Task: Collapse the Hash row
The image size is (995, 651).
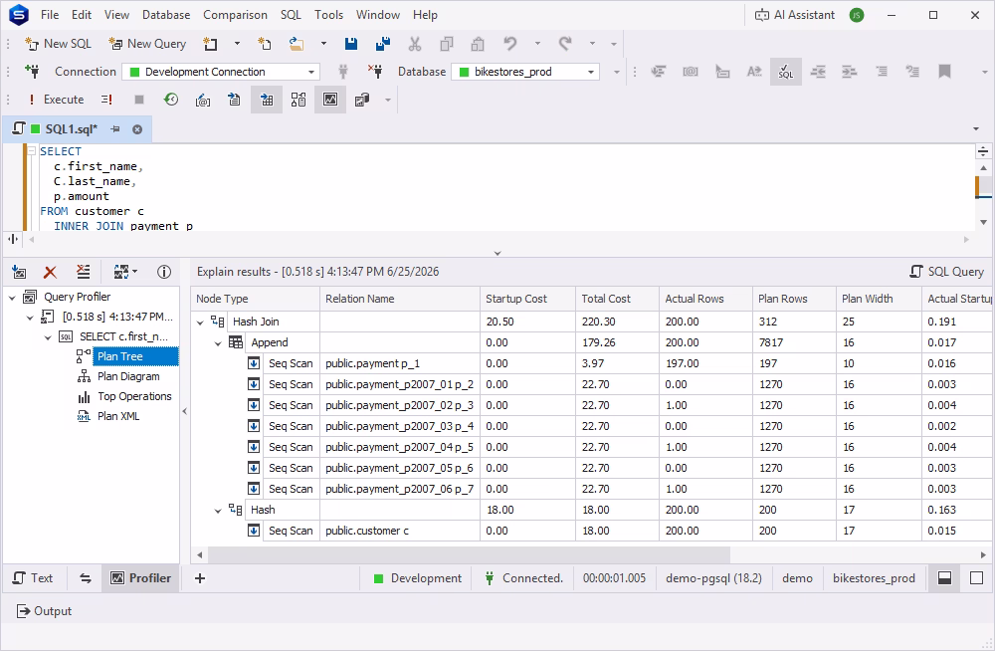Action: click(x=218, y=510)
